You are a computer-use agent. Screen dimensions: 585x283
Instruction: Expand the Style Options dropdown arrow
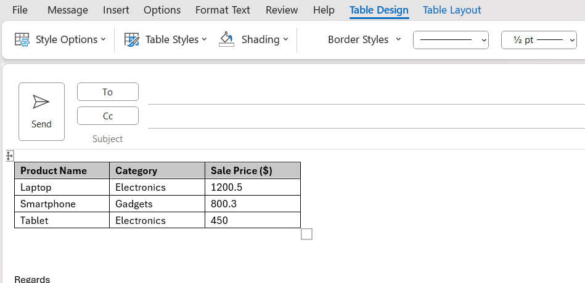click(104, 39)
